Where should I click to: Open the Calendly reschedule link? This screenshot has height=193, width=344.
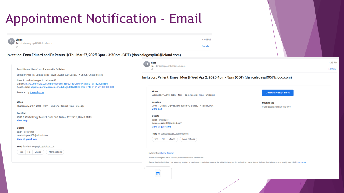click(x=72, y=87)
